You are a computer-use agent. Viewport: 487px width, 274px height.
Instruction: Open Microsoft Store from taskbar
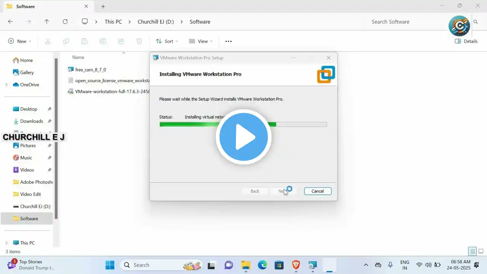(279, 265)
